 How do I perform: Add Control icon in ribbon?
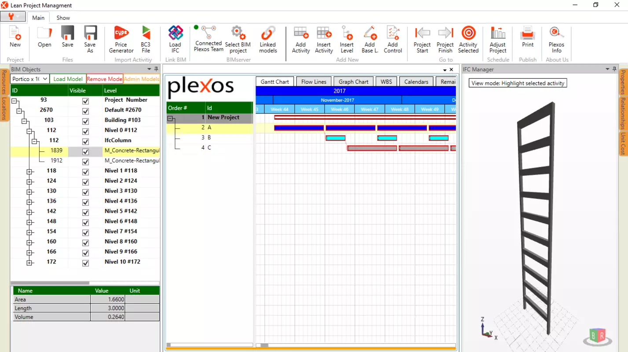[x=393, y=40]
